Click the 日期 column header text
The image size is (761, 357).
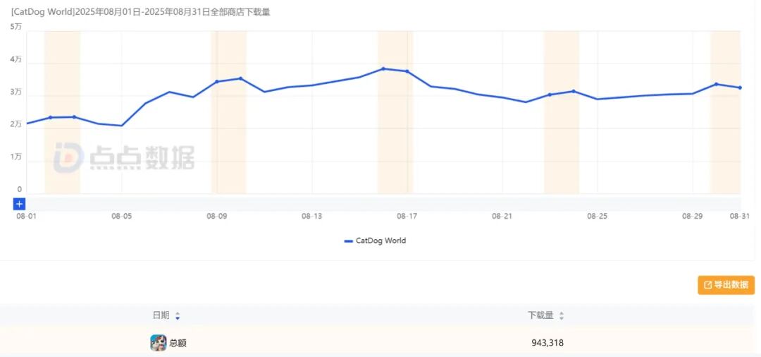pyautogui.click(x=161, y=315)
